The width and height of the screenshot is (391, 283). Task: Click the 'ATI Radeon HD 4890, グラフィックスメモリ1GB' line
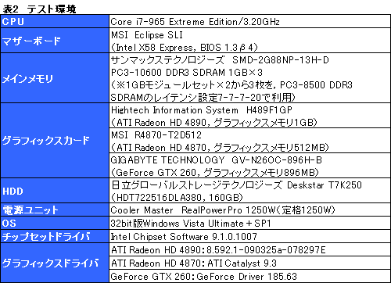coord(214,123)
